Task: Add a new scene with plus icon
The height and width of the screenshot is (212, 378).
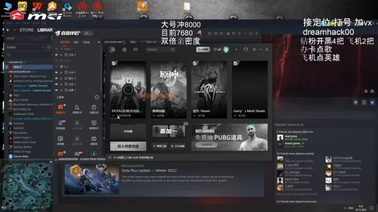Action: [x=99, y=42]
